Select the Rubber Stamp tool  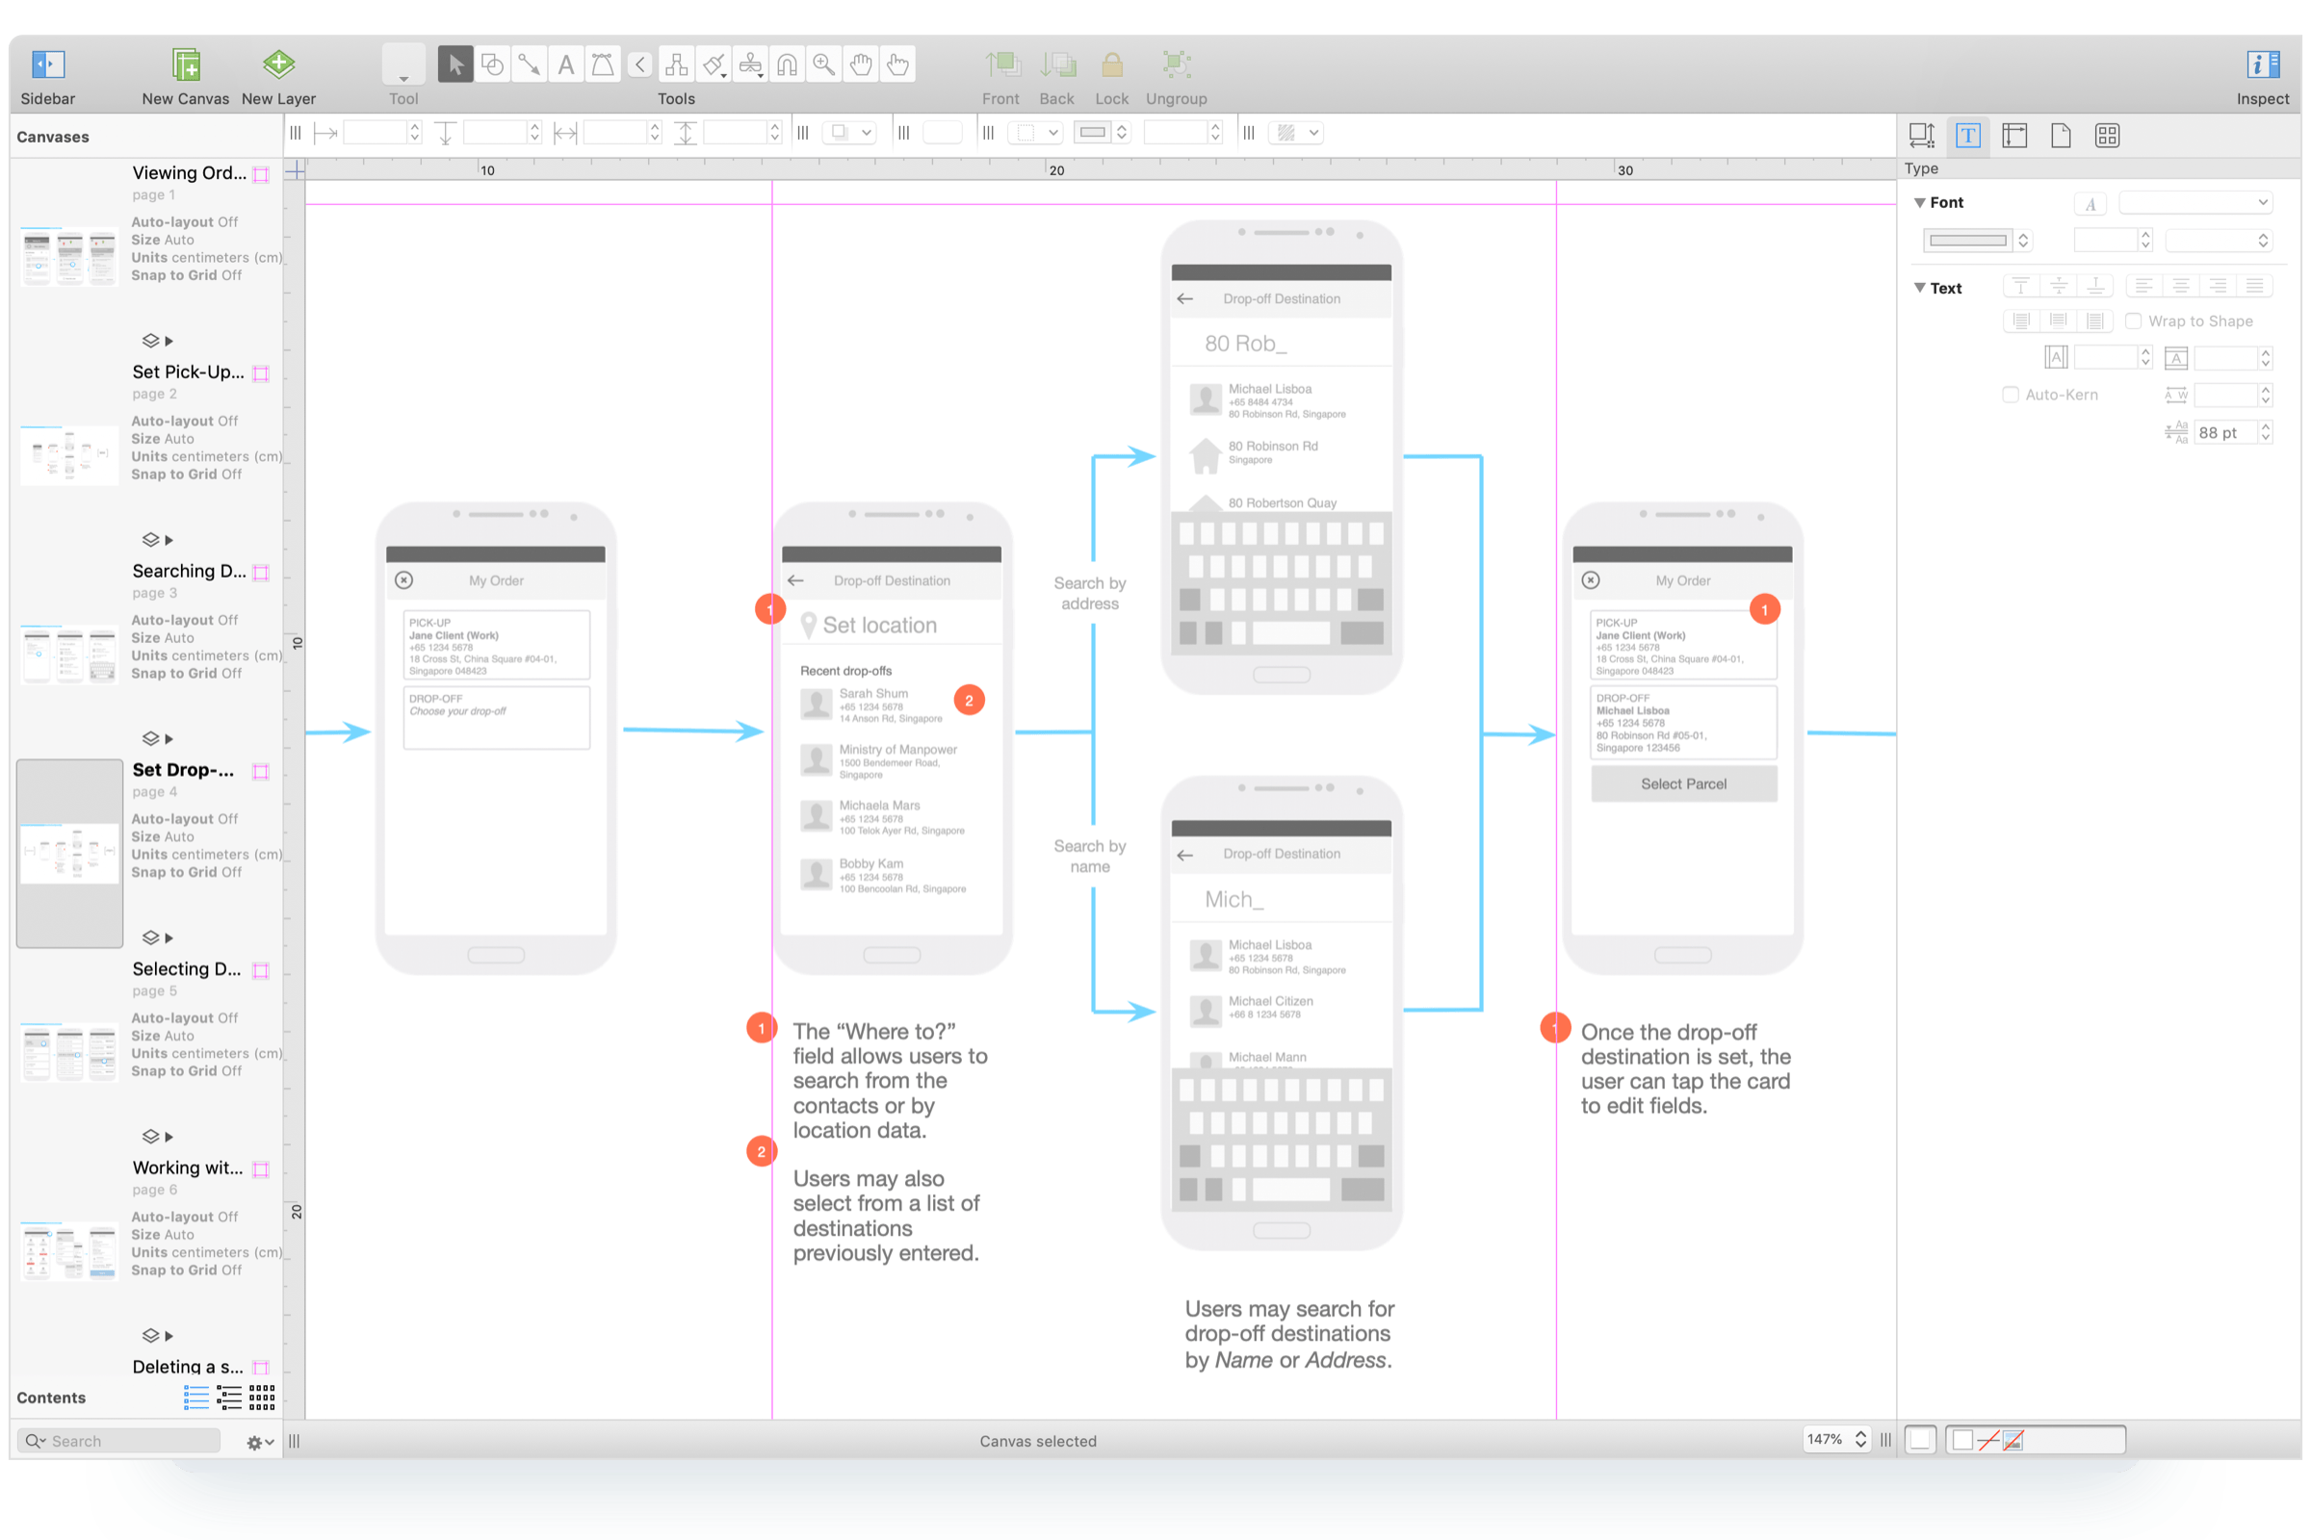pyautogui.click(x=751, y=64)
